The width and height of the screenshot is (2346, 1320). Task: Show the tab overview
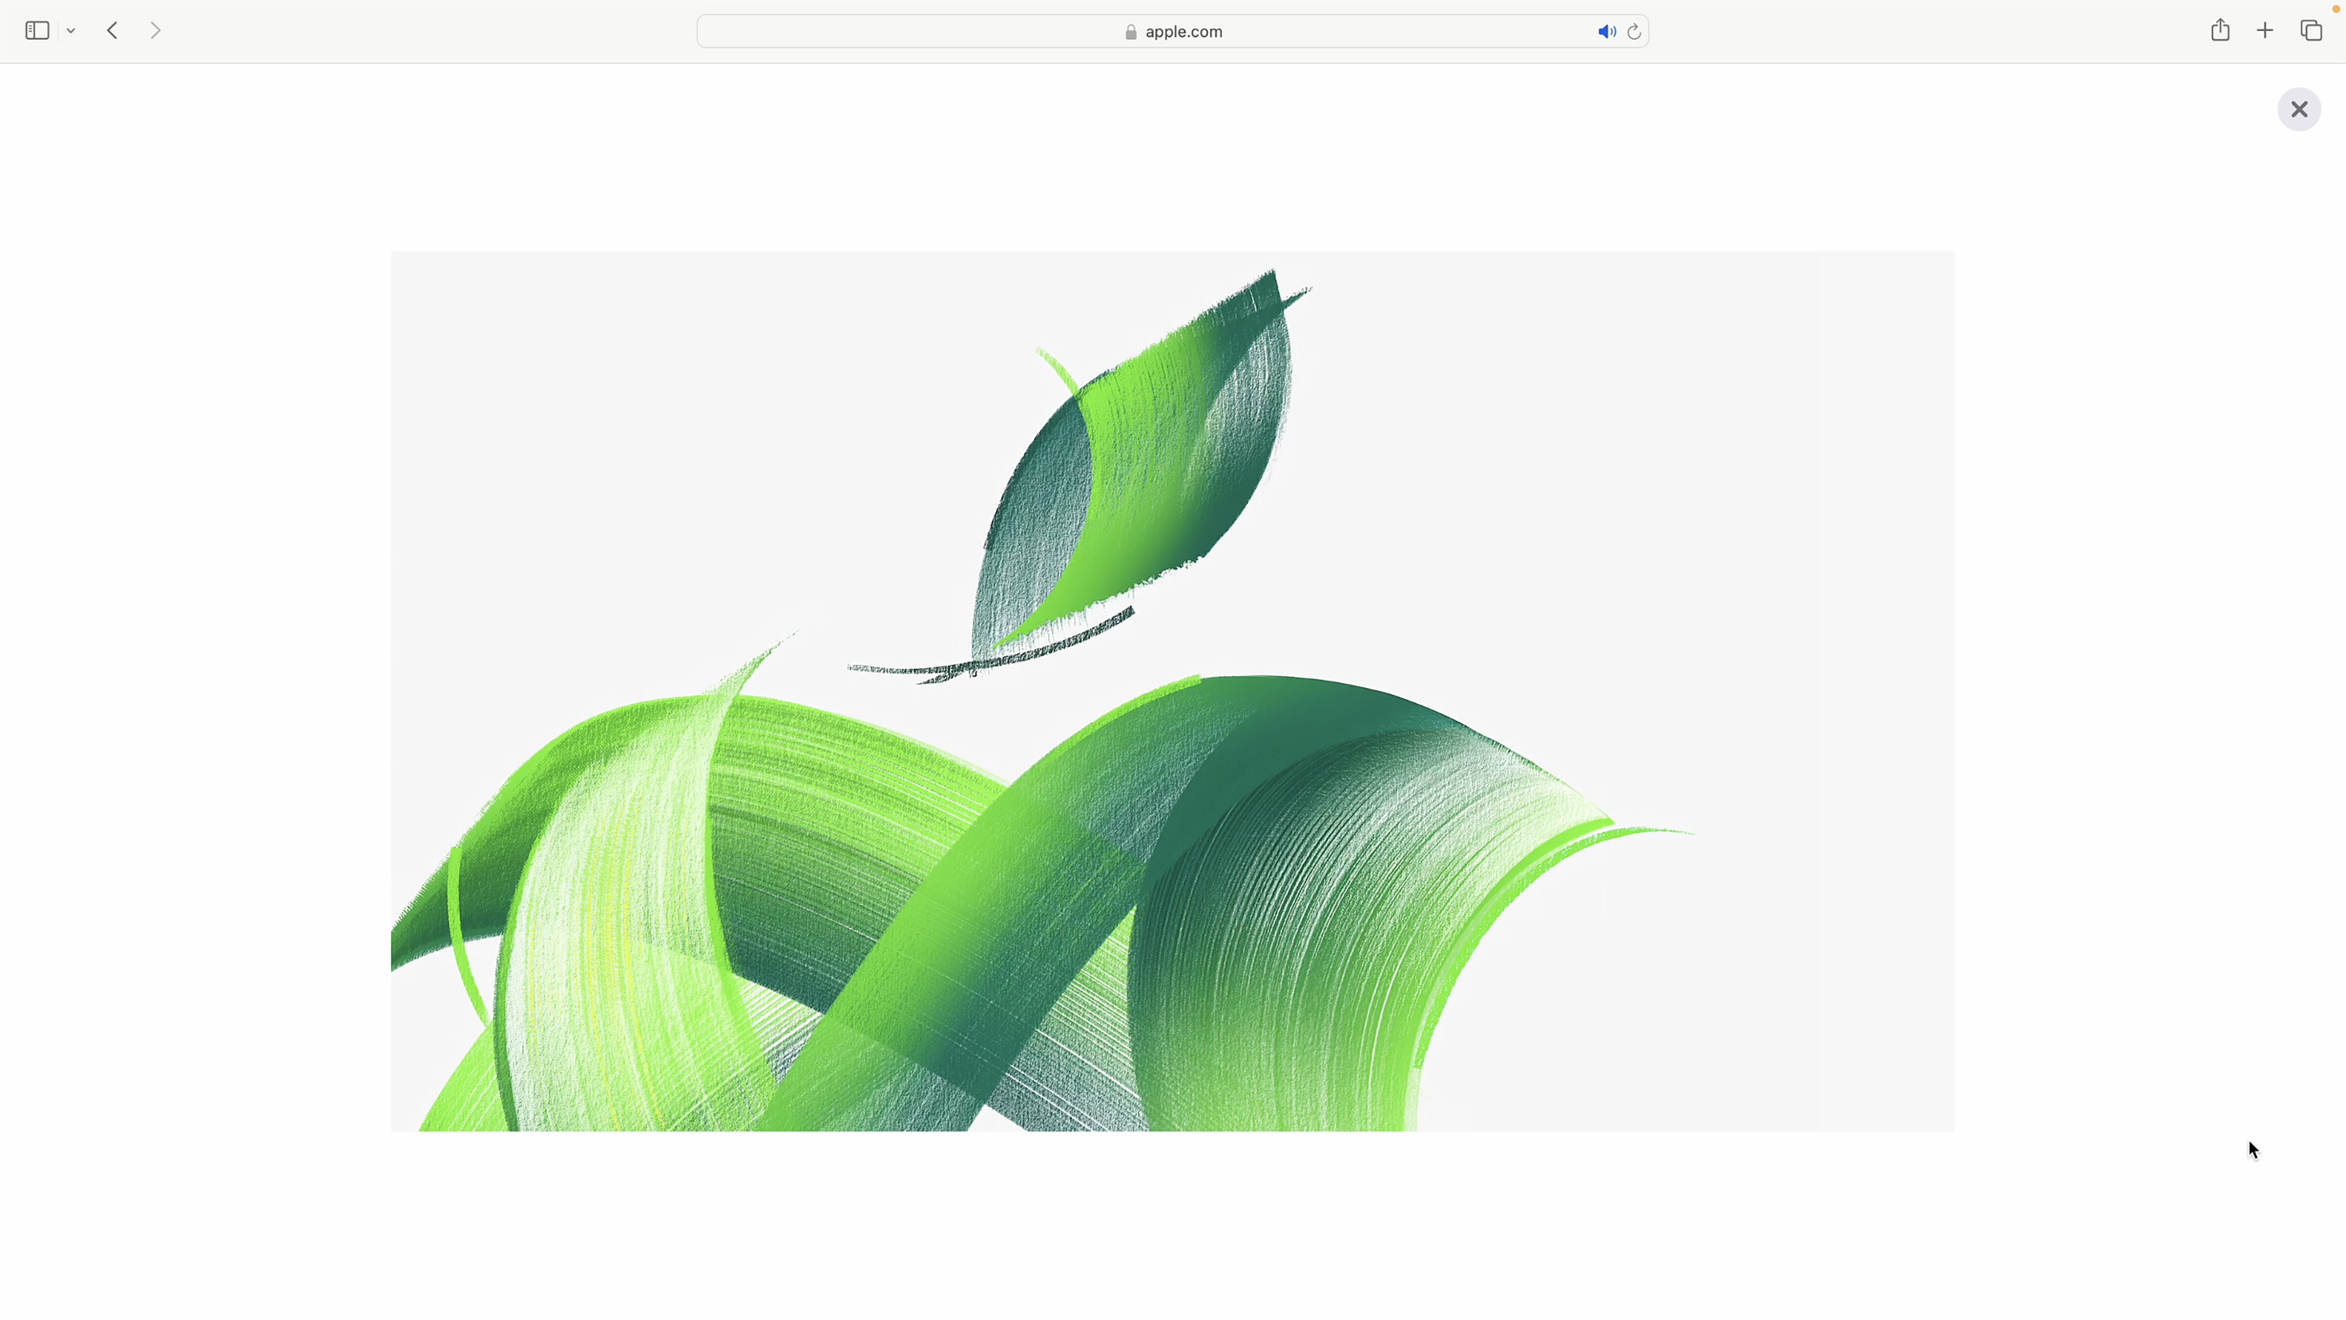point(2311,31)
